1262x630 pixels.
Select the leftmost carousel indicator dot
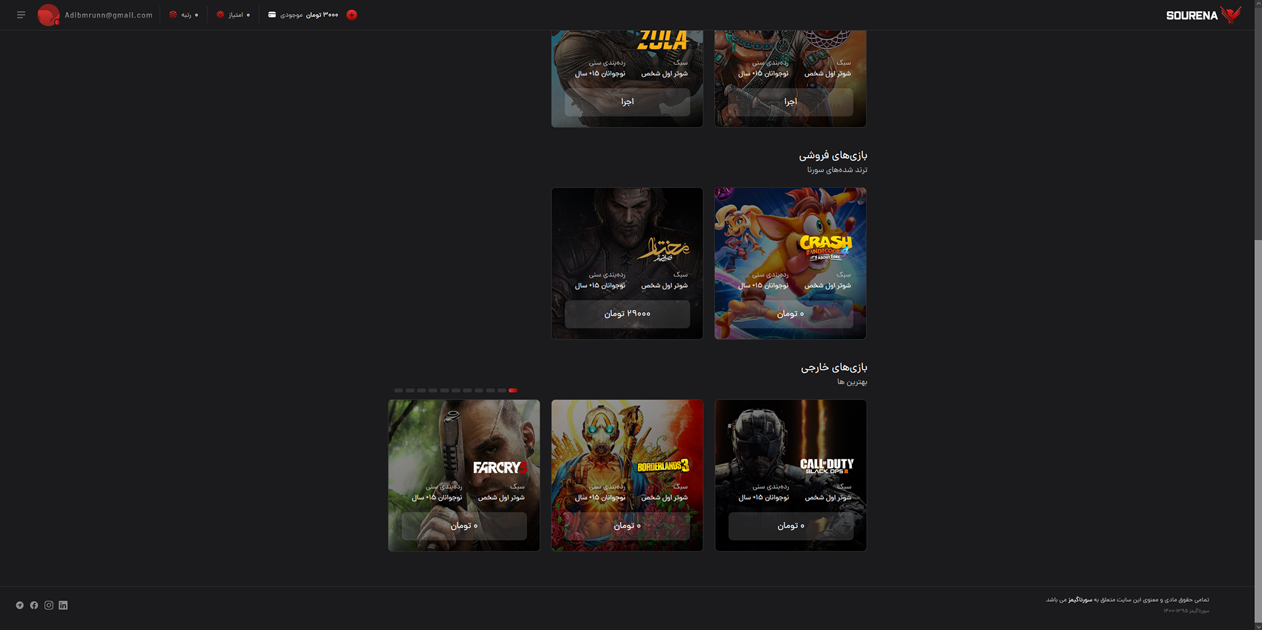[x=398, y=390]
